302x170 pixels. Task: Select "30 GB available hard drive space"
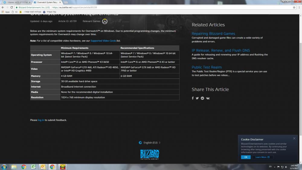point(120,82)
